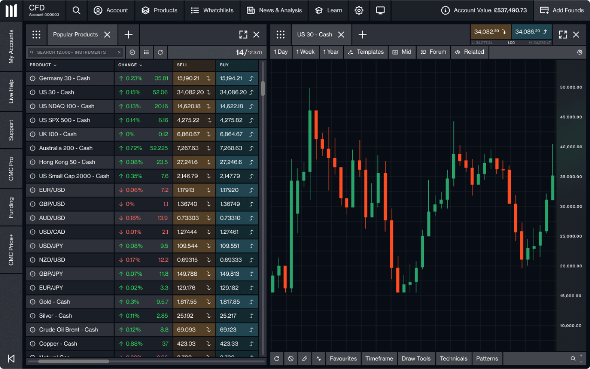This screenshot has height=369, width=590.
Task: Collapse the left sidebar arrow icon
Action: point(11,359)
